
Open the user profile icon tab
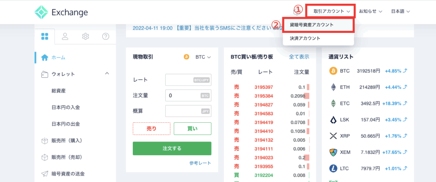point(65,37)
